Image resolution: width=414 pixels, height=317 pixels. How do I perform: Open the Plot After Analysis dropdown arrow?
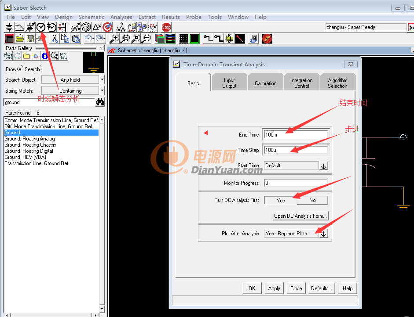324,234
